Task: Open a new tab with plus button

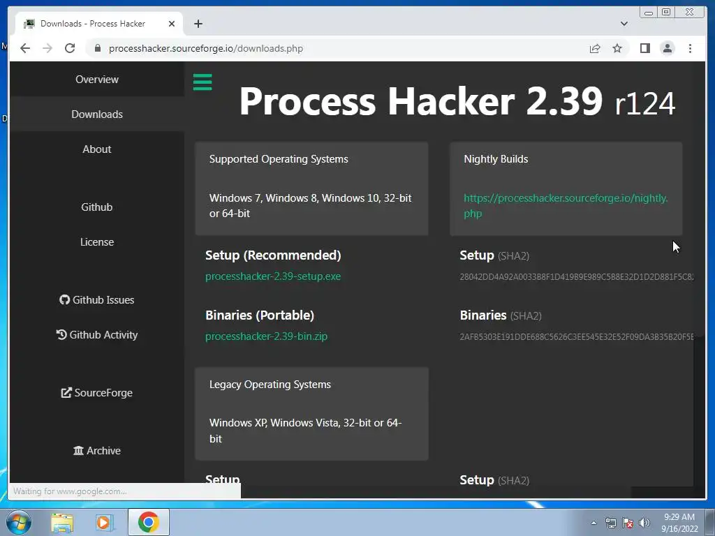Action: (x=198, y=24)
